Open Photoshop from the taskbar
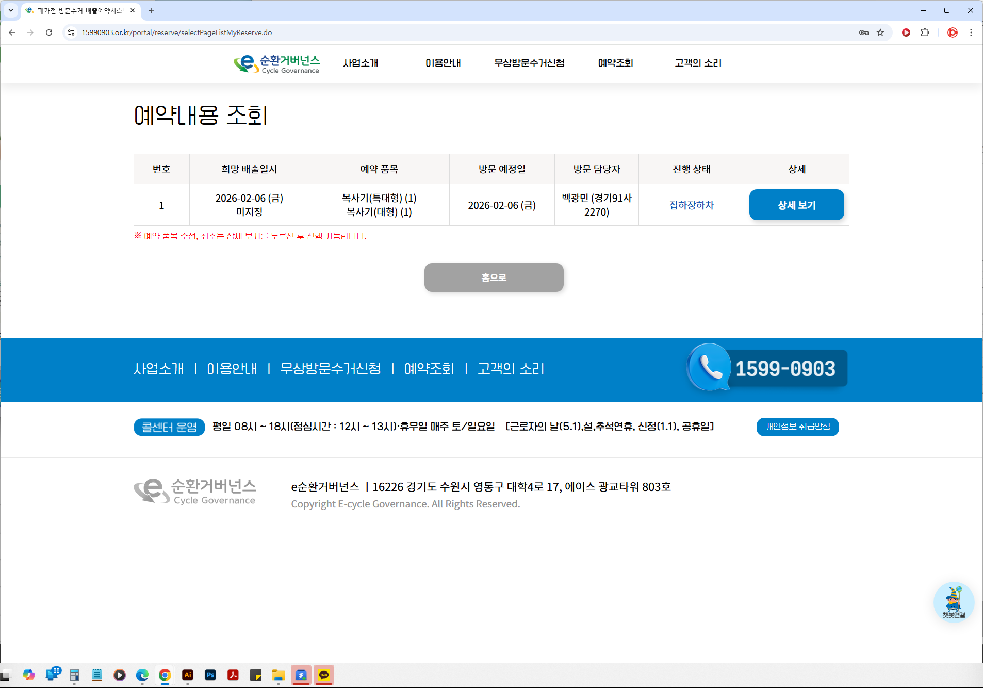983x688 pixels. click(x=210, y=675)
